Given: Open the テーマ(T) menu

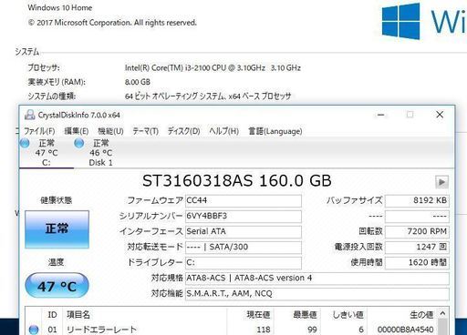Looking at the screenshot, I should click(146, 131).
